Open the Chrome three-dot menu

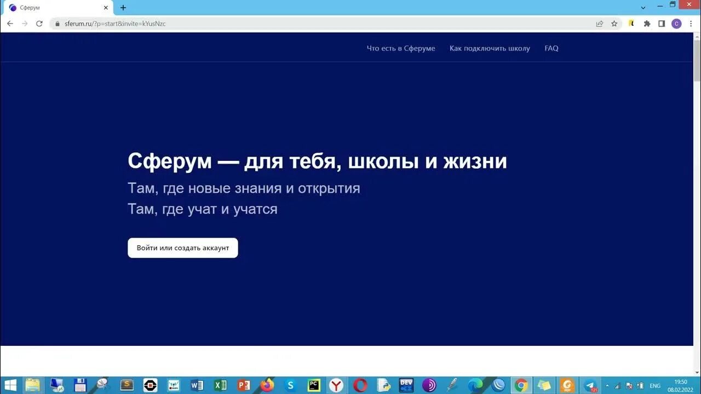click(689, 24)
